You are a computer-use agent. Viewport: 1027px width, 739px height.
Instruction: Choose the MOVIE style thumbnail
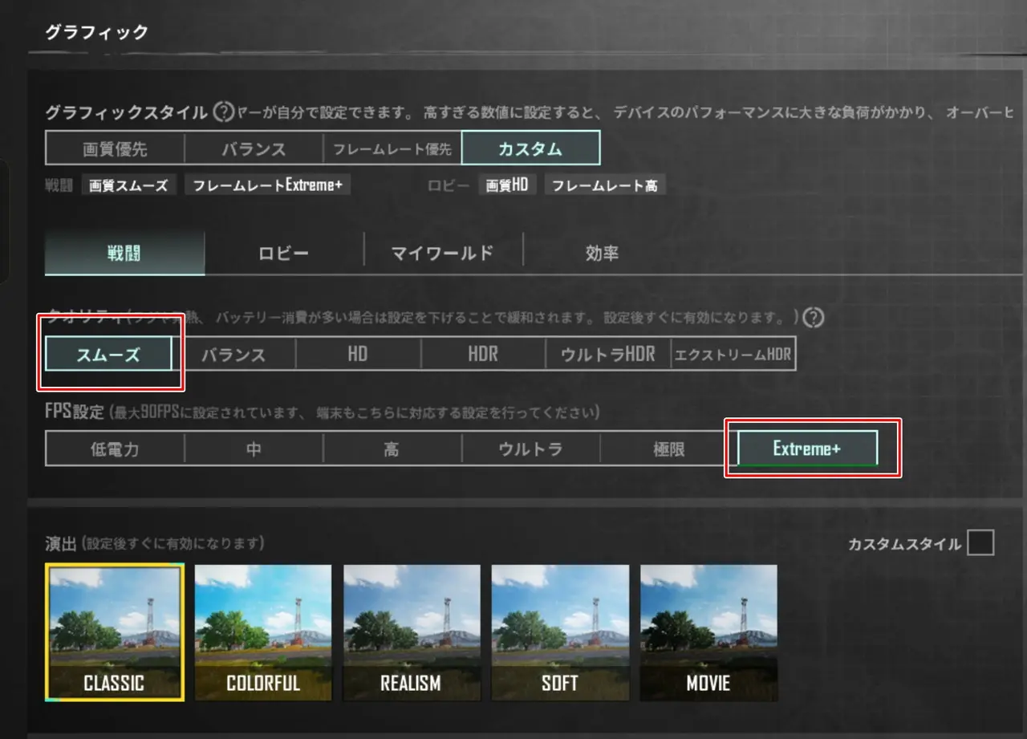[x=708, y=632]
